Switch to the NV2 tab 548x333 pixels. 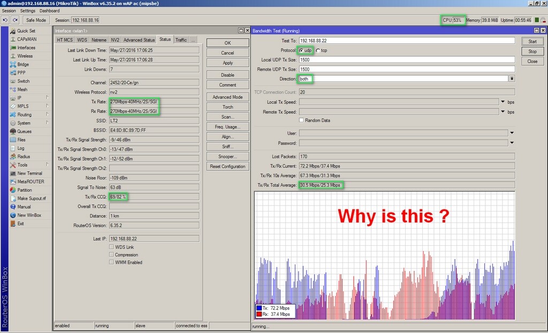point(115,40)
